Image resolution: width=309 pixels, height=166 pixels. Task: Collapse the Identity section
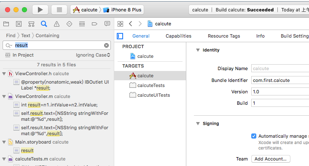198,50
